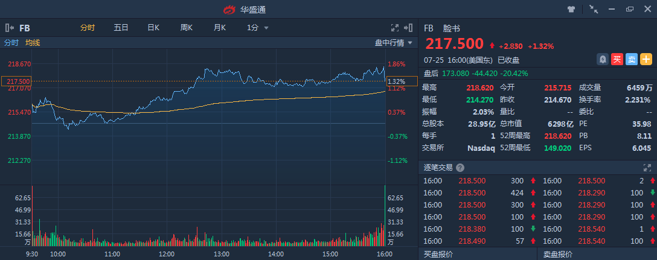The image size is (657, 260).
Task: Collapse the right quote panel from chart toolbar
Action: (410, 28)
